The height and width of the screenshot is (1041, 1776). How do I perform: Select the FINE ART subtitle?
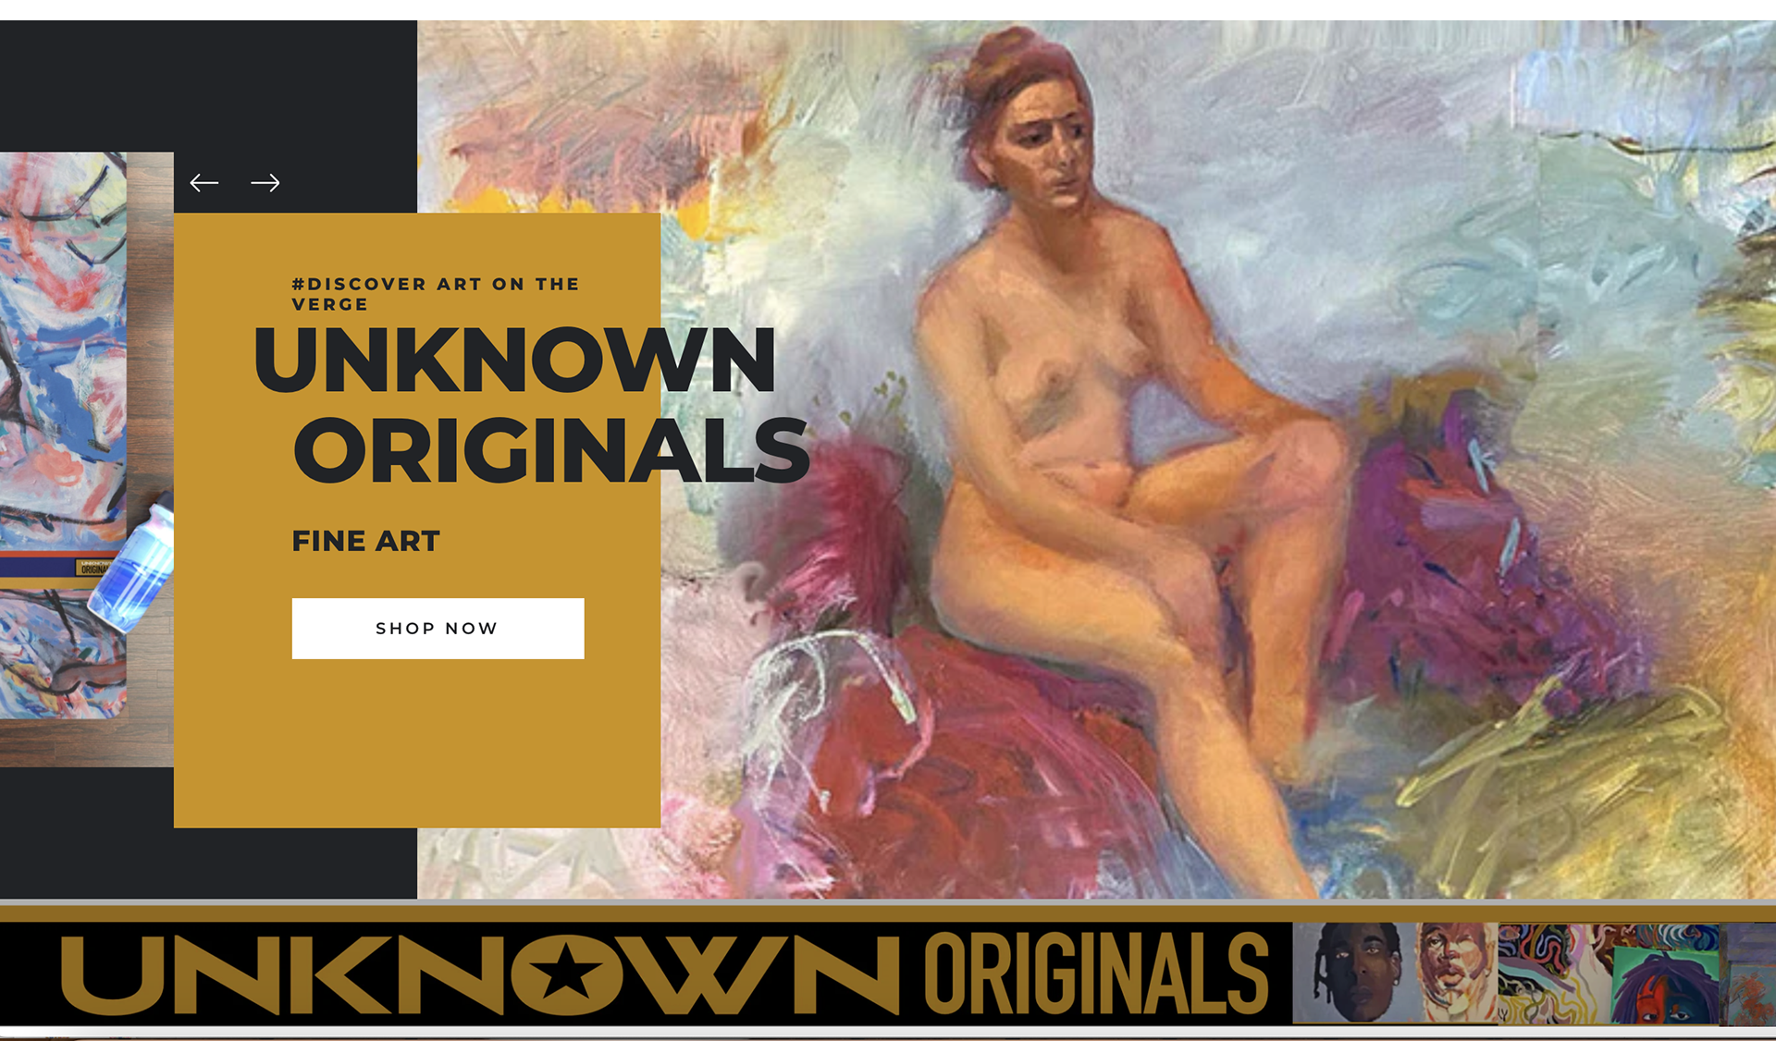[x=366, y=541]
